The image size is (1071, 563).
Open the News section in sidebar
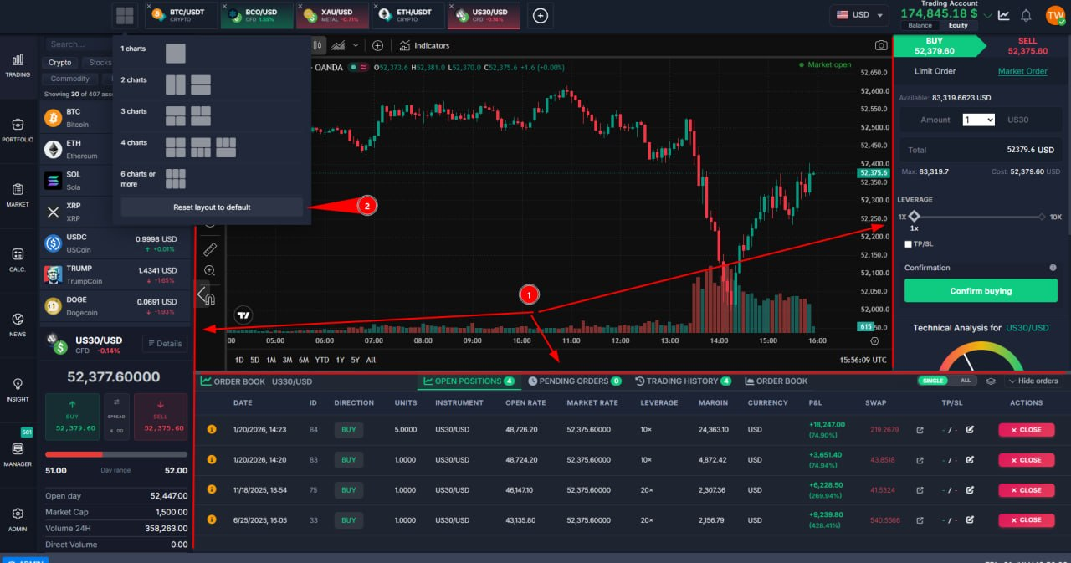click(18, 325)
